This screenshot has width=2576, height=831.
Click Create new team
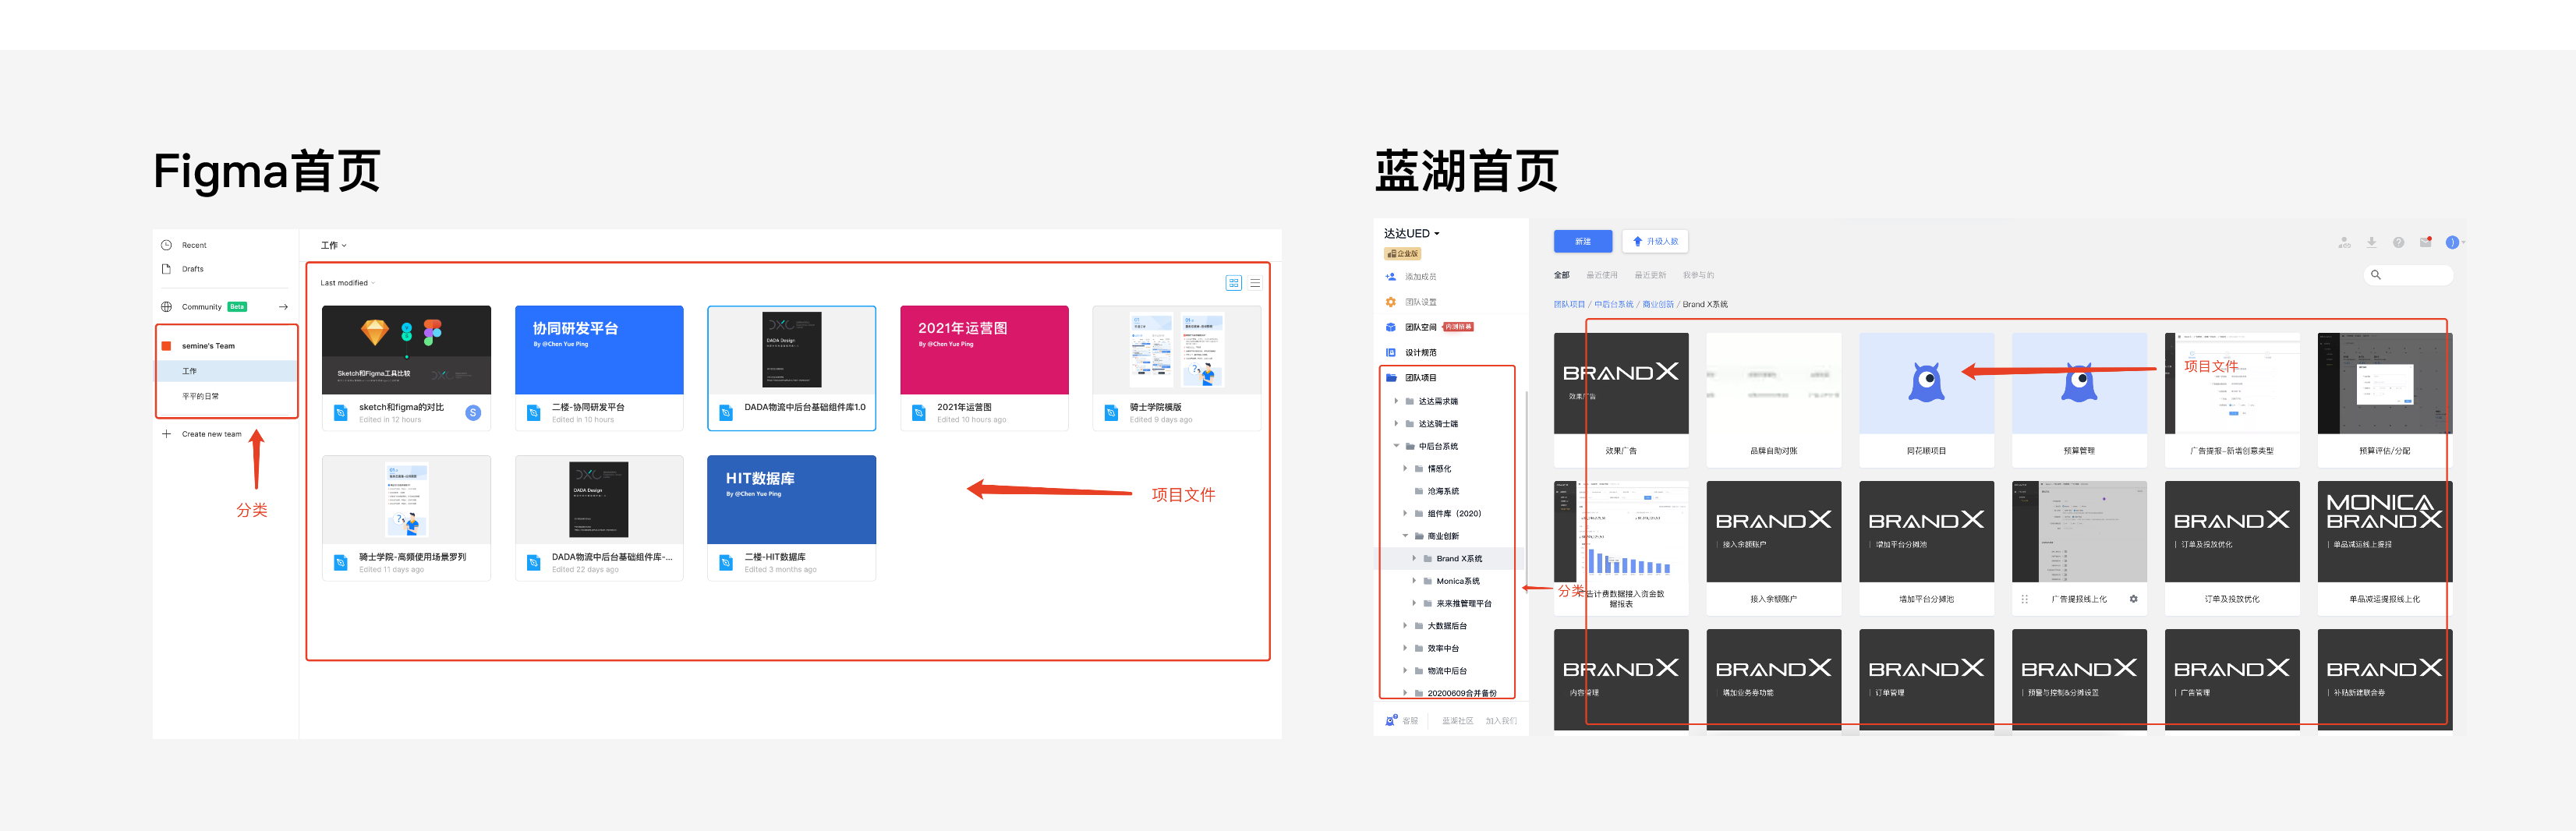point(211,434)
